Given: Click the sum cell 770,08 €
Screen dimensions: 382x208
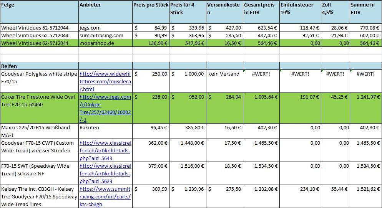Looking at the screenshot, I should coord(366,28).
